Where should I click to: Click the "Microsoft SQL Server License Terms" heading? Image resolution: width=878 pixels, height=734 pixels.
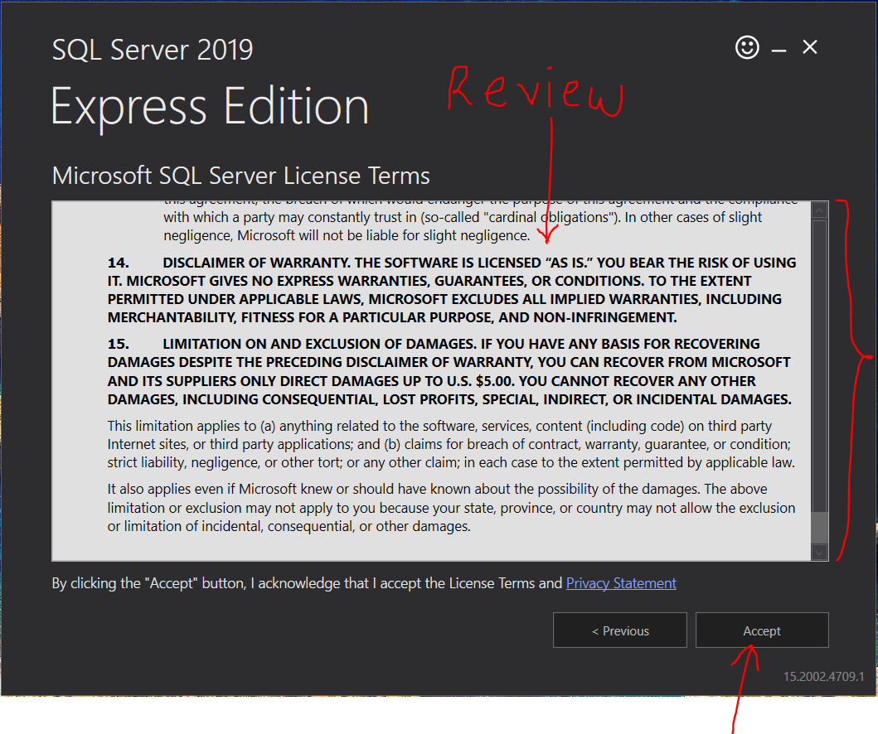[x=240, y=176]
